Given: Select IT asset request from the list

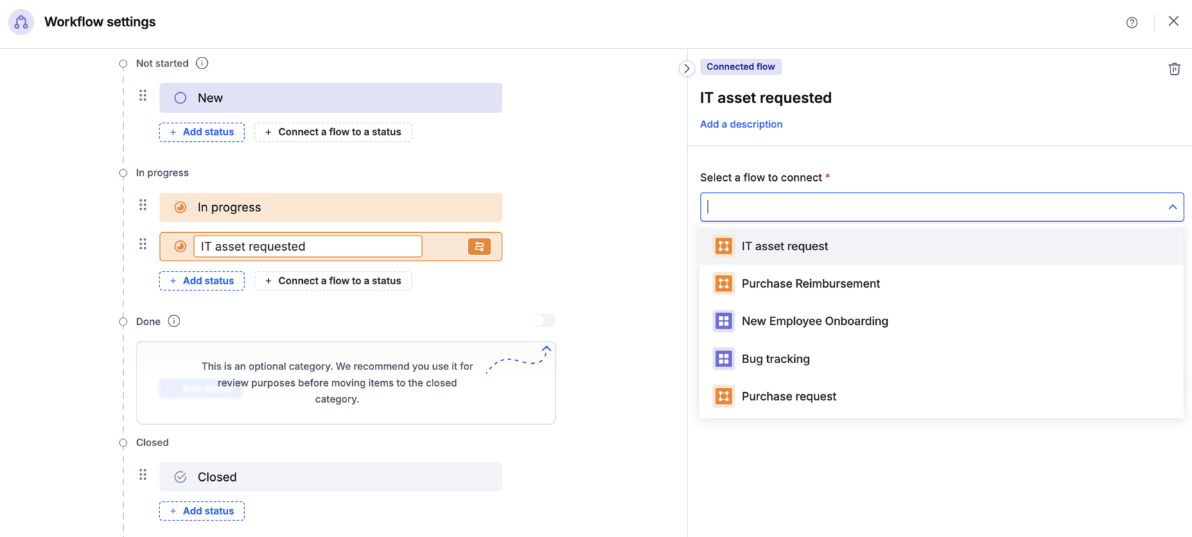Looking at the screenshot, I should pos(785,246).
